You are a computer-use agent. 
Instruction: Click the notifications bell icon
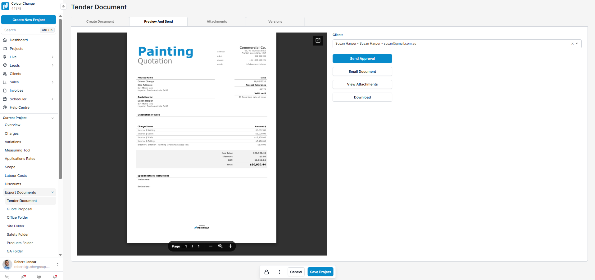(x=55, y=277)
